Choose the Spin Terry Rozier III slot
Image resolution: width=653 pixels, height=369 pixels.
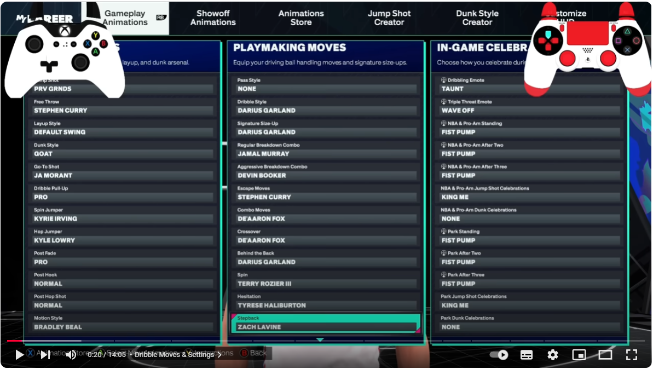[326, 280]
